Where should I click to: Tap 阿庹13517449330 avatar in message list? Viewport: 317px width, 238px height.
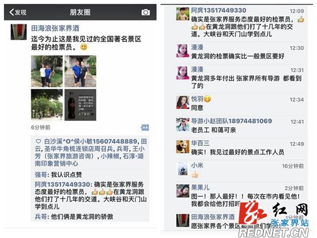click(183, 14)
